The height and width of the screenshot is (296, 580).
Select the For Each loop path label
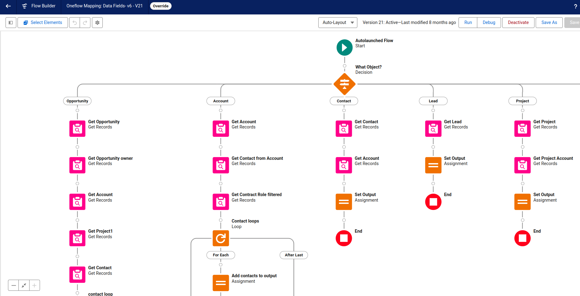(220, 255)
